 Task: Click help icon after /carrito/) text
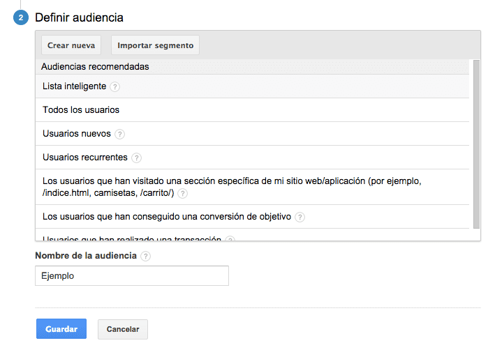point(183,193)
